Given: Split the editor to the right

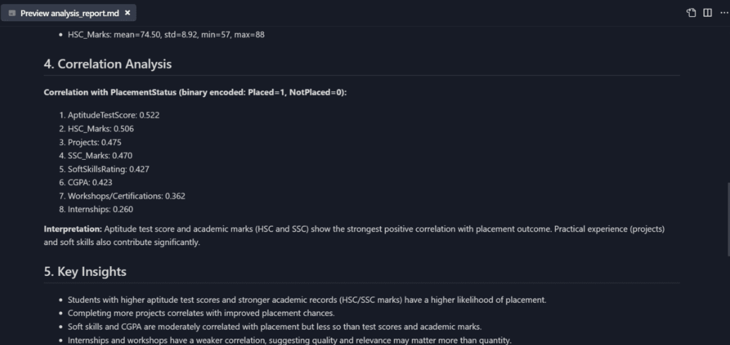Looking at the screenshot, I should (707, 13).
